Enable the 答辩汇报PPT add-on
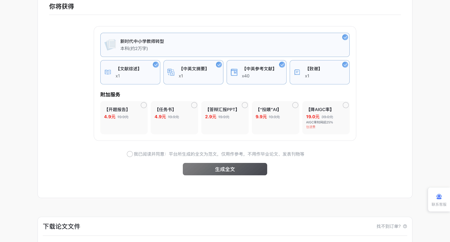Image resolution: width=450 pixels, height=242 pixels. (245, 105)
